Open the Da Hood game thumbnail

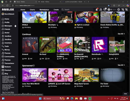tap(47, 45)
